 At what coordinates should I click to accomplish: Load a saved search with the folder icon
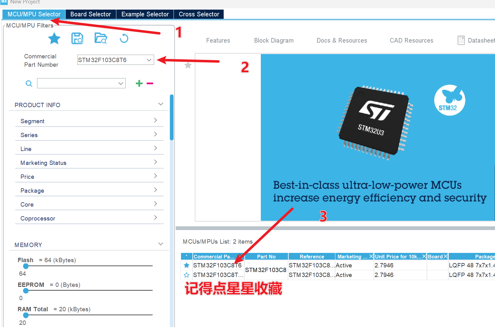[101, 39]
